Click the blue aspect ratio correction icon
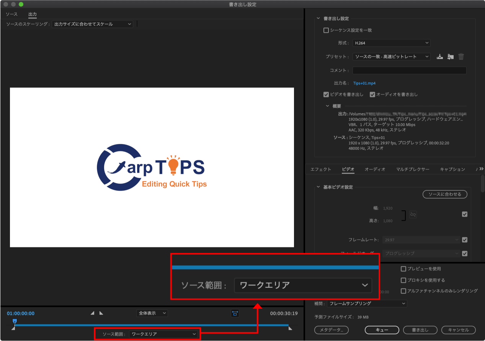 coord(235,313)
